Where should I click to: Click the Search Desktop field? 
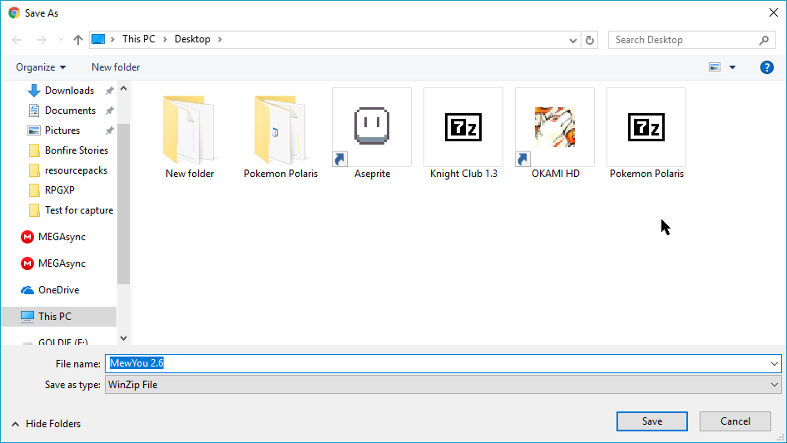click(x=682, y=40)
